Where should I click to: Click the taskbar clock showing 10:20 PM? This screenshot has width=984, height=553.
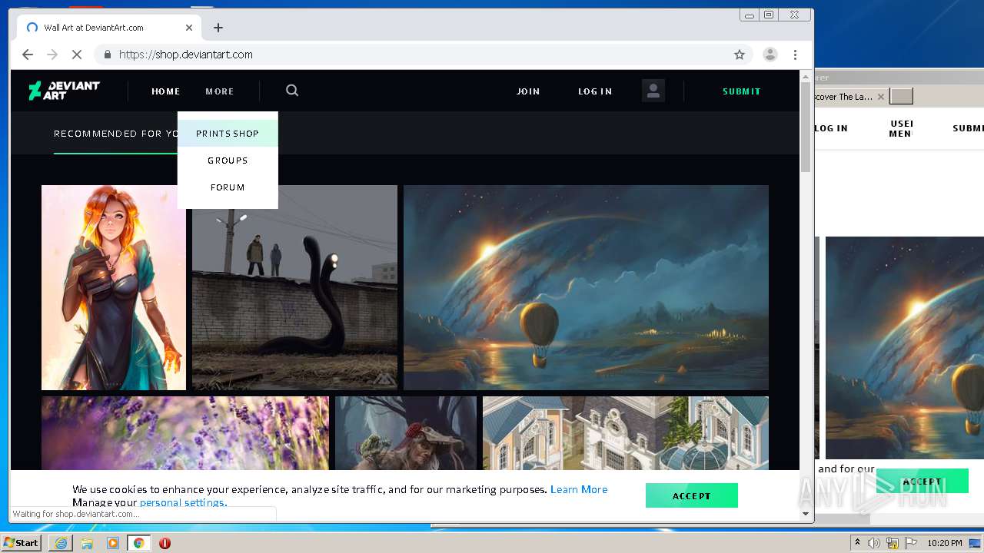click(x=945, y=543)
